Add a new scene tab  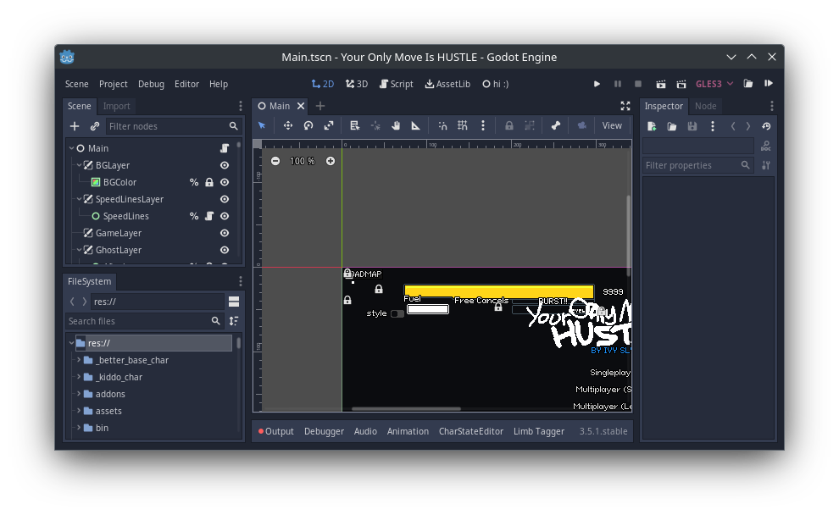pyautogui.click(x=320, y=106)
